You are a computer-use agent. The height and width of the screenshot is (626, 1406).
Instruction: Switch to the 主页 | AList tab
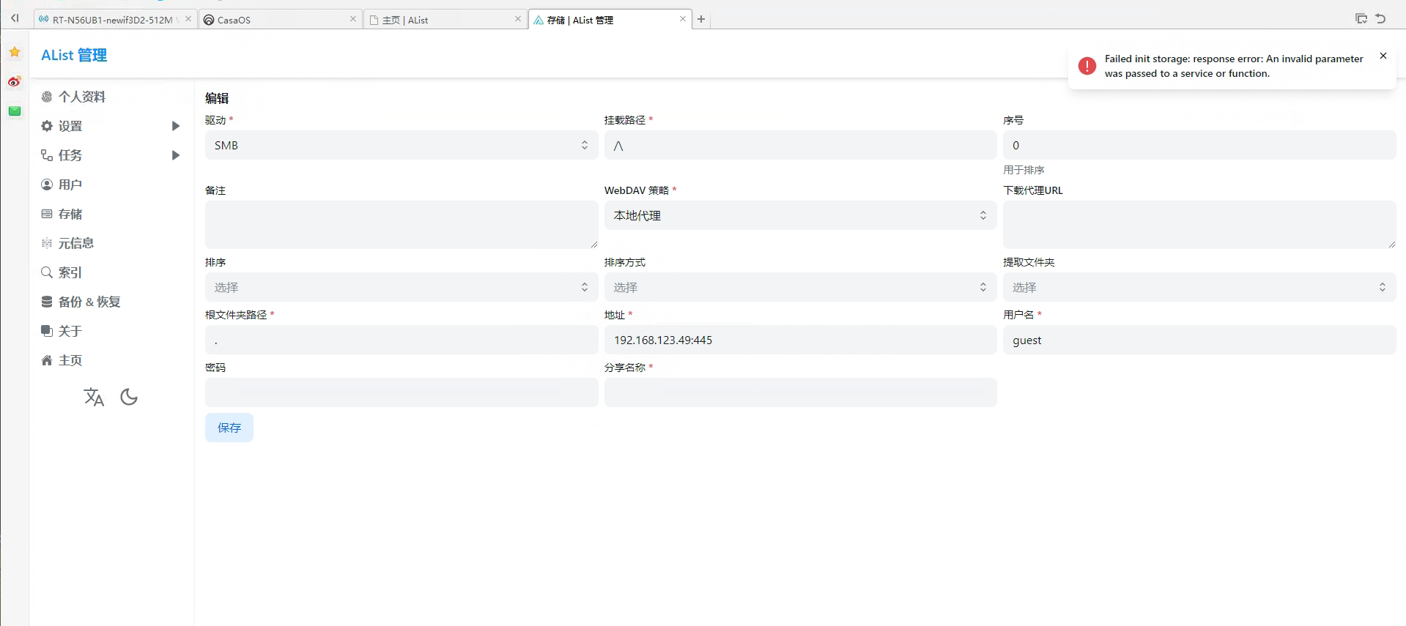(445, 20)
